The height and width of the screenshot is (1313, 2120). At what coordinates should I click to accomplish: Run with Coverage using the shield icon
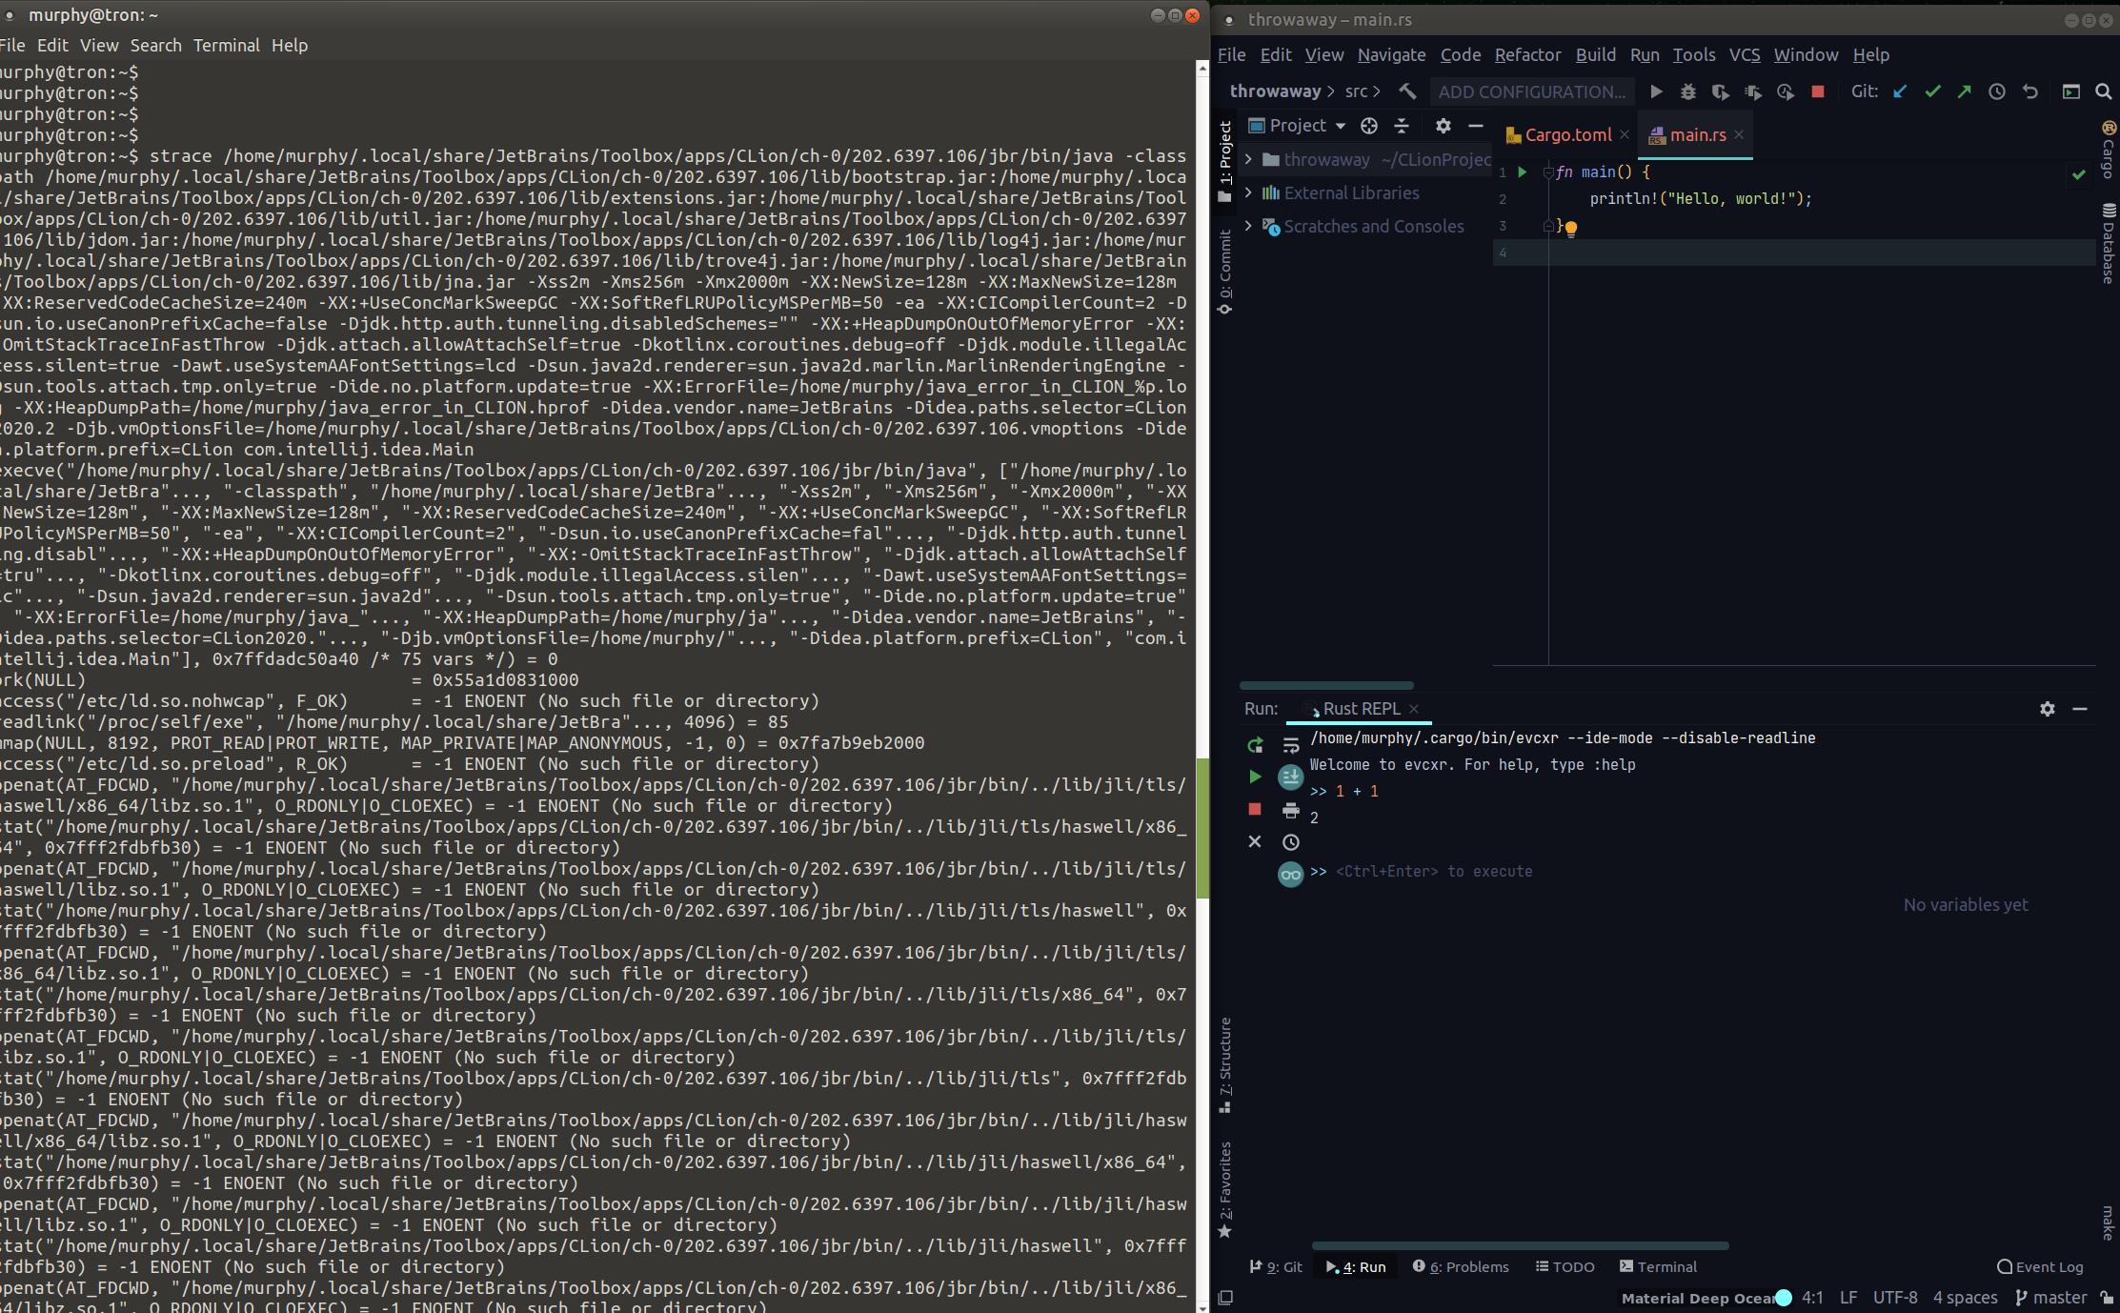click(1721, 91)
